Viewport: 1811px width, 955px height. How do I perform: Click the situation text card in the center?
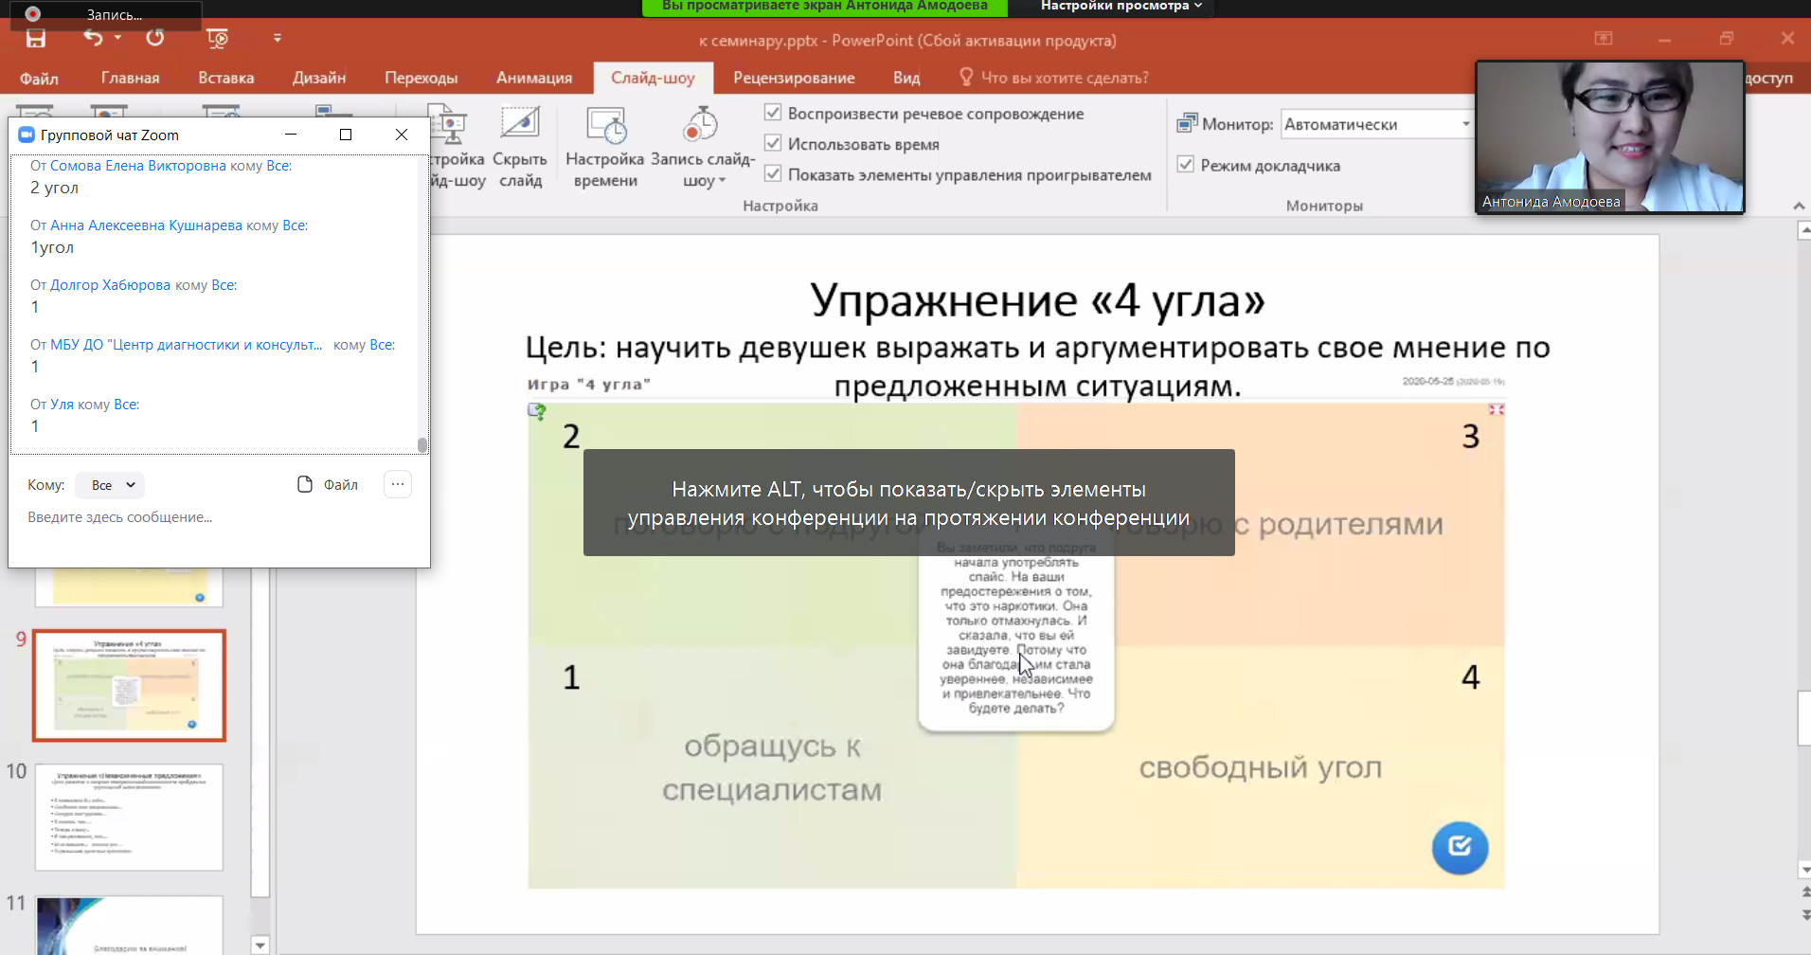tap(1016, 635)
